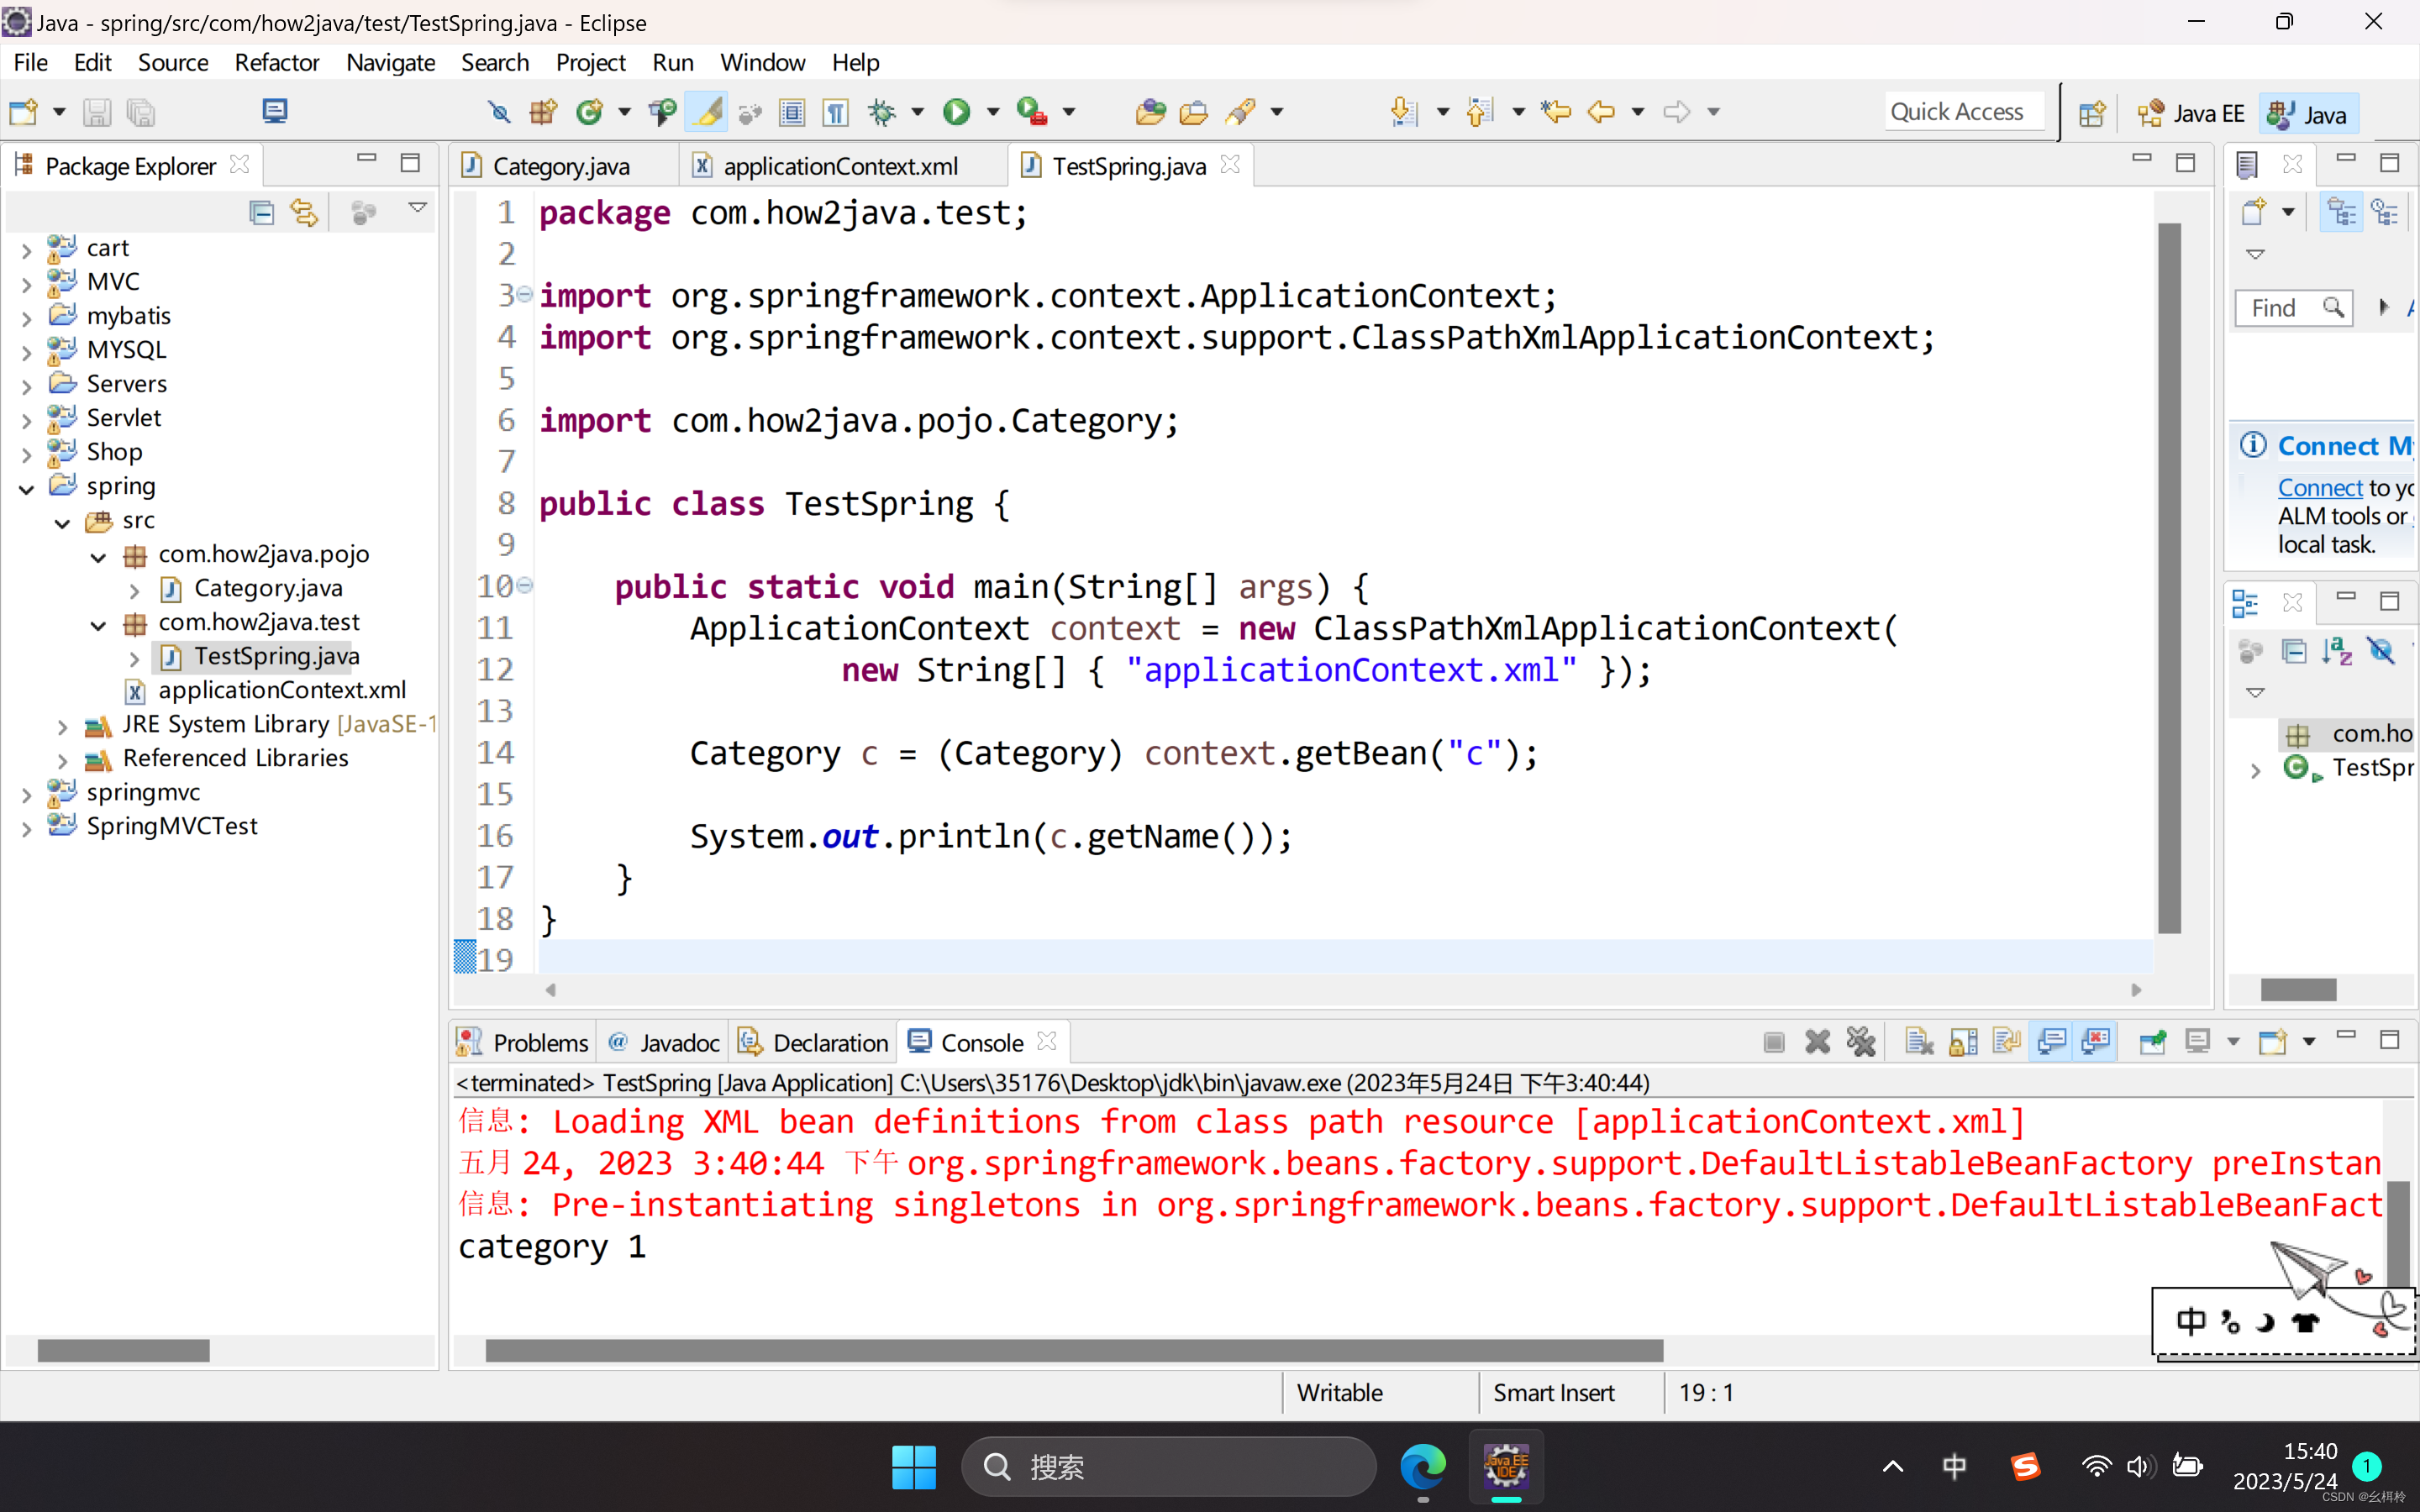This screenshot has height=1512, width=2420.
Task: Click the Debug bug icon
Action: click(x=882, y=112)
